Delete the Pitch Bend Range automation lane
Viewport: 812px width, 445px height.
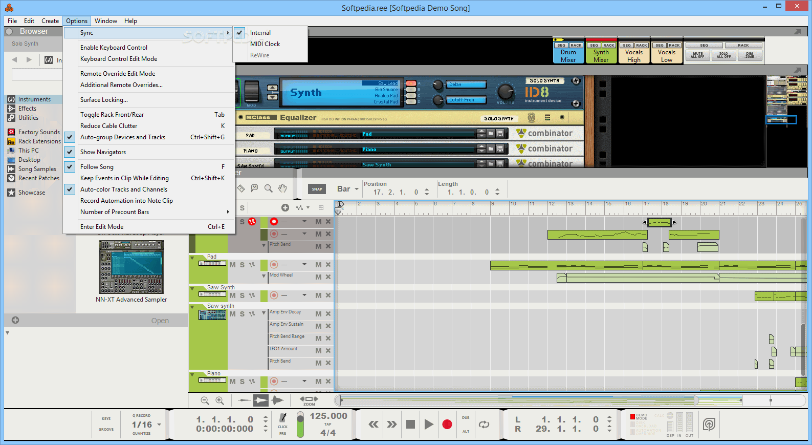coord(328,338)
